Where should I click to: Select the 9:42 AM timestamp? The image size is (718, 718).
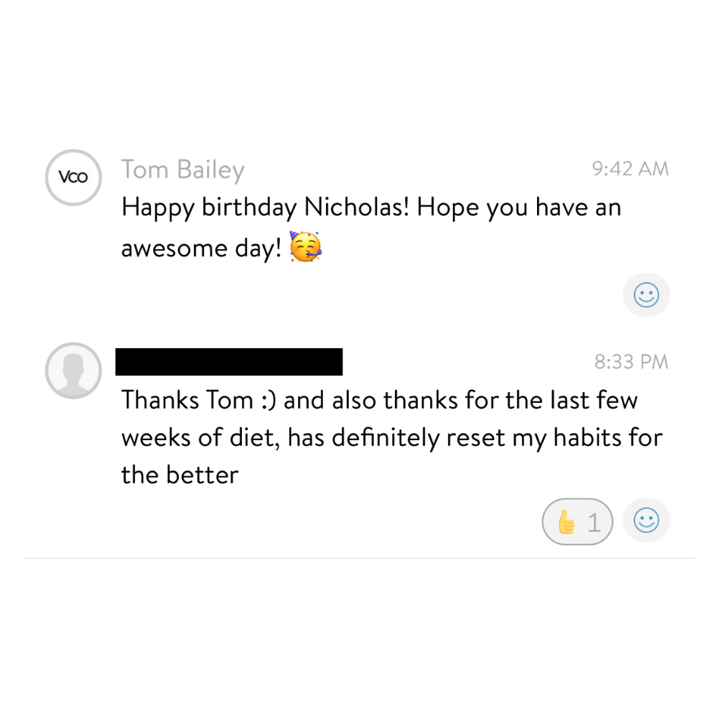point(630,169)
